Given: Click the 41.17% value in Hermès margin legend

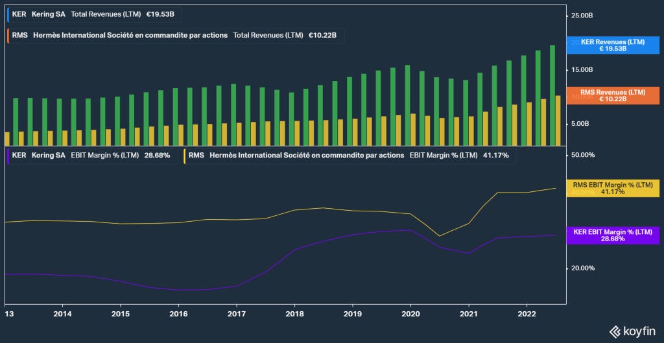Looking at the screenshot, I should (496, 156).
